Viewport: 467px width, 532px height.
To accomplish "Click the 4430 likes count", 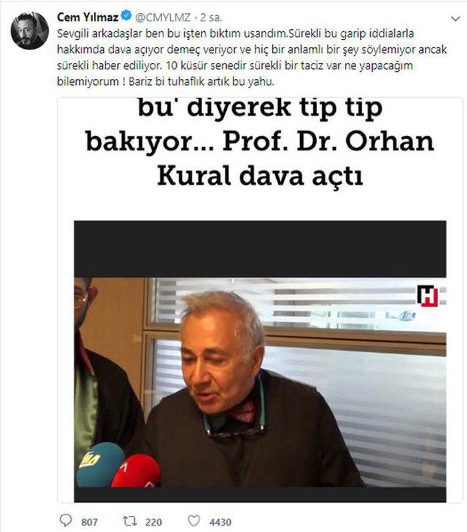I will point(220,522).
